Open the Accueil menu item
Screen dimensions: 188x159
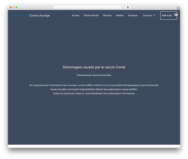point(75,15)
